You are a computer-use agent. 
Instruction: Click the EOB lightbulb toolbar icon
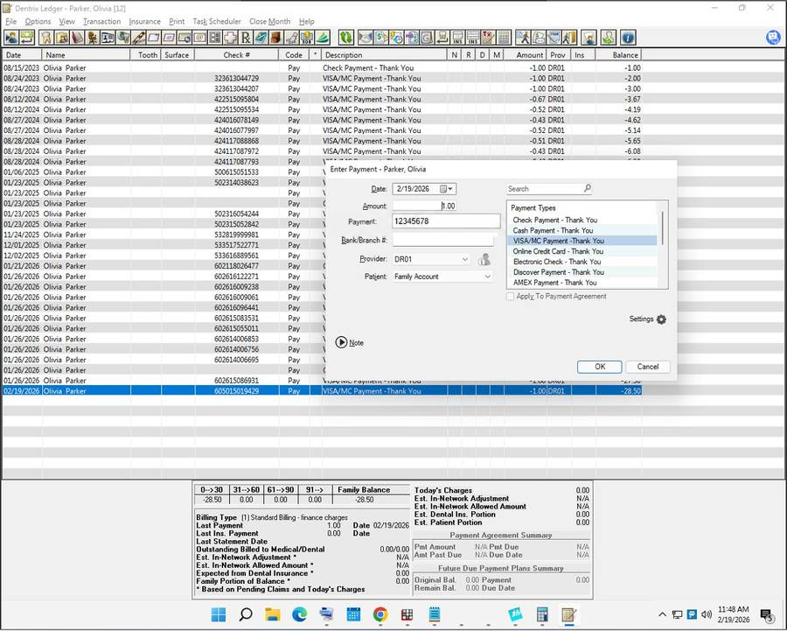[307, 38]
